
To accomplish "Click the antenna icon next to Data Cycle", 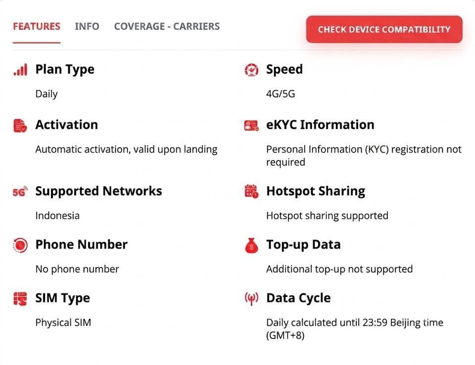I will click(251, 299).
